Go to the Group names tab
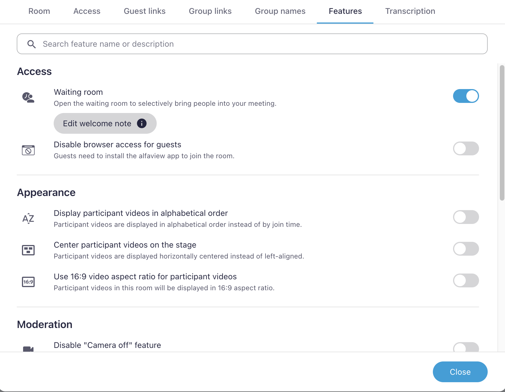The image size is (505, 392). [x=280, y=11]
